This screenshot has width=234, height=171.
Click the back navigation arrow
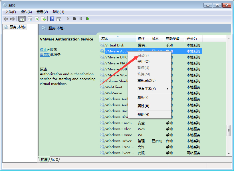point(5,19)
